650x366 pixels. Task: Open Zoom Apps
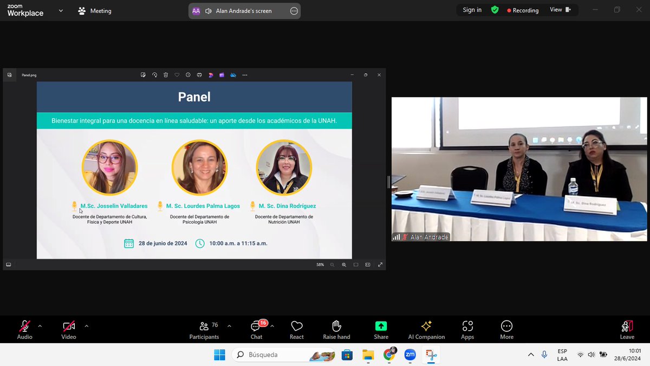467,330
